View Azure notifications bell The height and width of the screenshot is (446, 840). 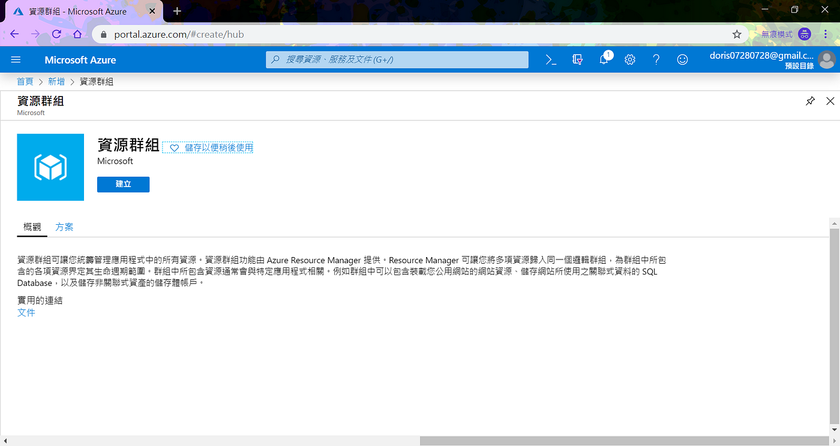pos(603,59)
